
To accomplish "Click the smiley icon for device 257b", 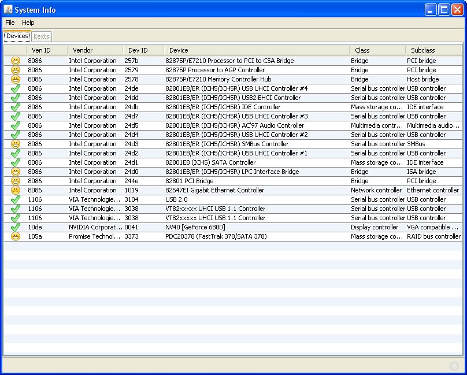I will coord(16,61).
